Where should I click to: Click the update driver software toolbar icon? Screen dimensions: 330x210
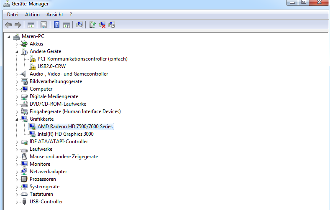(x=92, y=25)
